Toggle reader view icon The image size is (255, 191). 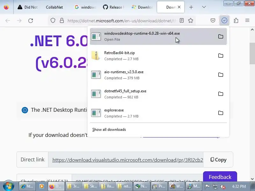[x=182, y=20]
